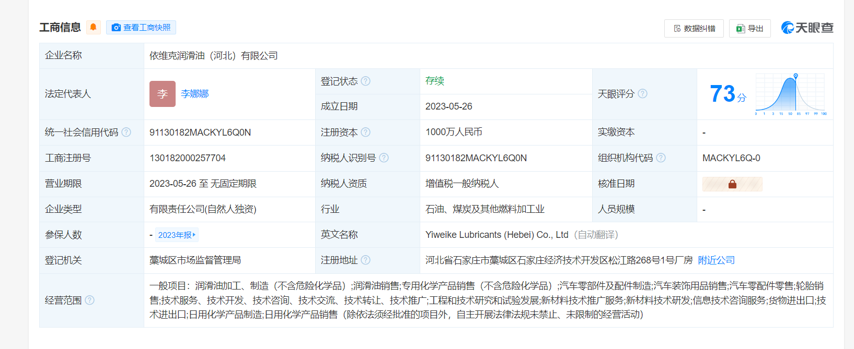Click the 企业名称 label
This screenshot has width=854, height=349.
tap(64, 55)
